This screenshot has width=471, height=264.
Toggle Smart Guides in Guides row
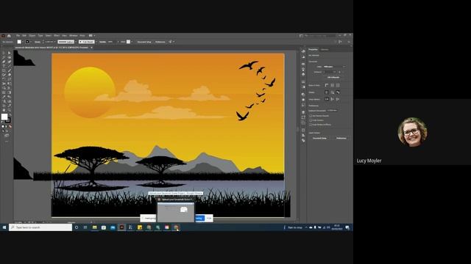[x=338, y=92]
